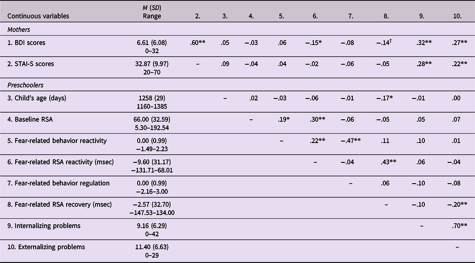This screenshot has width=475, height=263.
Task: Select the 'Baseline RSA' row label
Action: pyautogui.click(x=30, y=119)
